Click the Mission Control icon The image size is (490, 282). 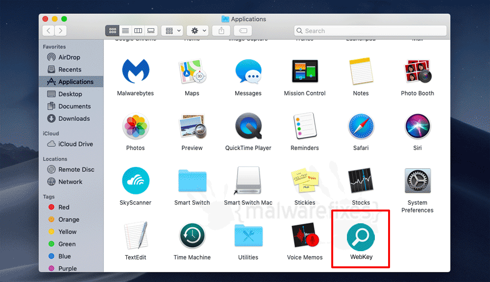305,71
